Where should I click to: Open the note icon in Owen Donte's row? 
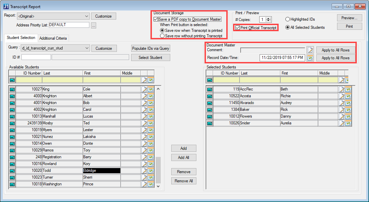tap(144, 143)
